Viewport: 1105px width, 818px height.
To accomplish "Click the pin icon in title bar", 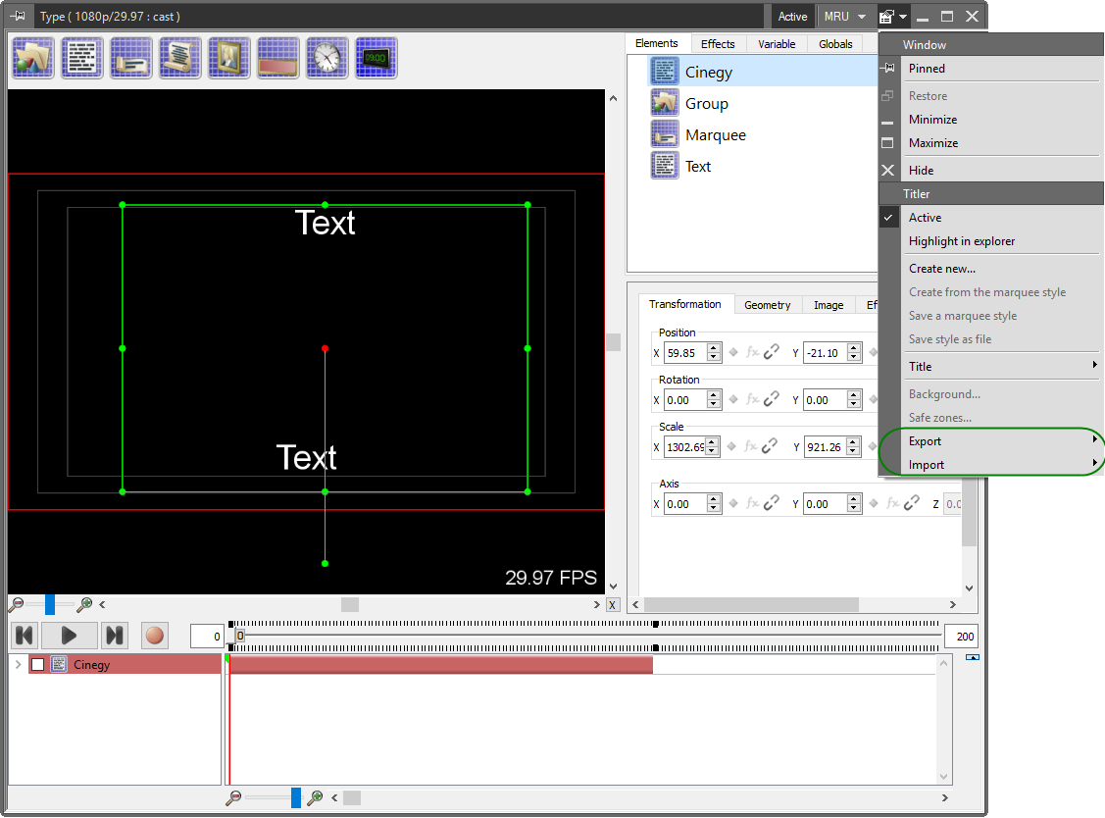I will tap(19, 16).
